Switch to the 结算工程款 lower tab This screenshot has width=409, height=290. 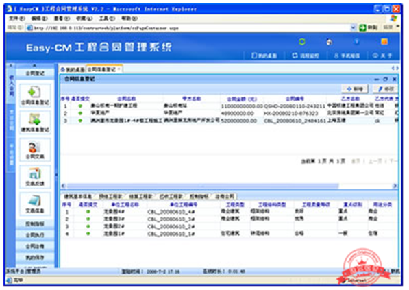(x=141, y=196)
